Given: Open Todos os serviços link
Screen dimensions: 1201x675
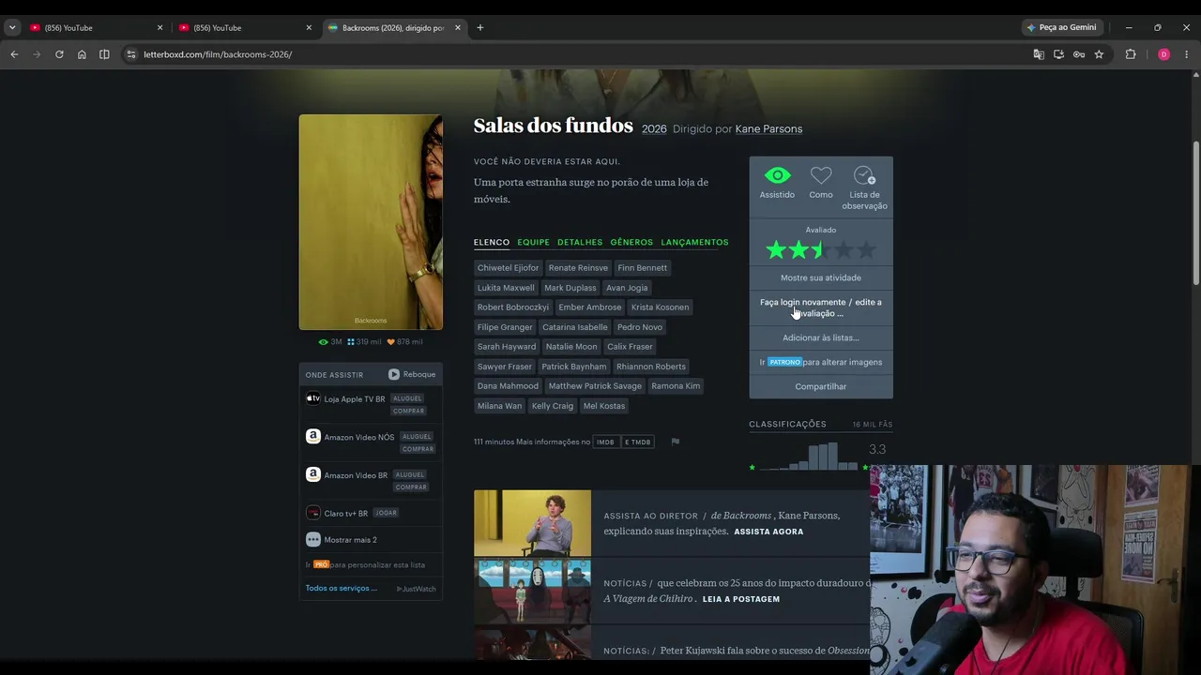Looking at the screenshot, I should 342,589.
